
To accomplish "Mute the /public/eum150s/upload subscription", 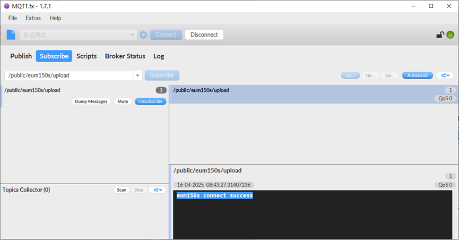I will (x=123, y=101).
